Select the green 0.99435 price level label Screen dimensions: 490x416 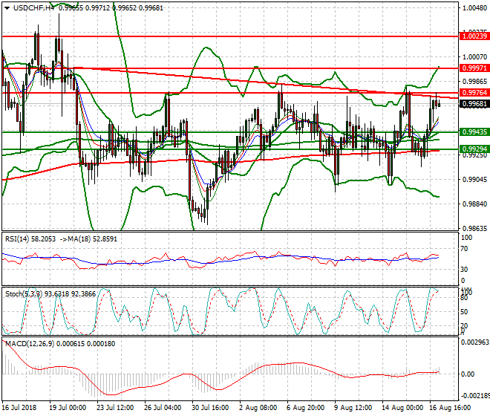(x=474, y=132)
